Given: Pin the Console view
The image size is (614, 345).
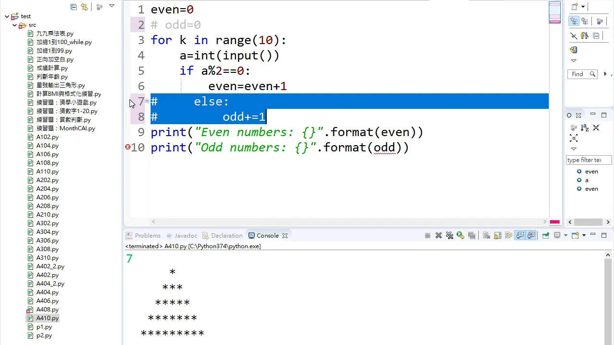Looking at the screenshot, I should 545,235.
